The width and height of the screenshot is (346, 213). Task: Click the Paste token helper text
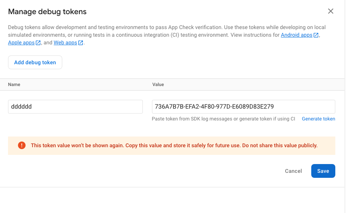pos(223,119)
